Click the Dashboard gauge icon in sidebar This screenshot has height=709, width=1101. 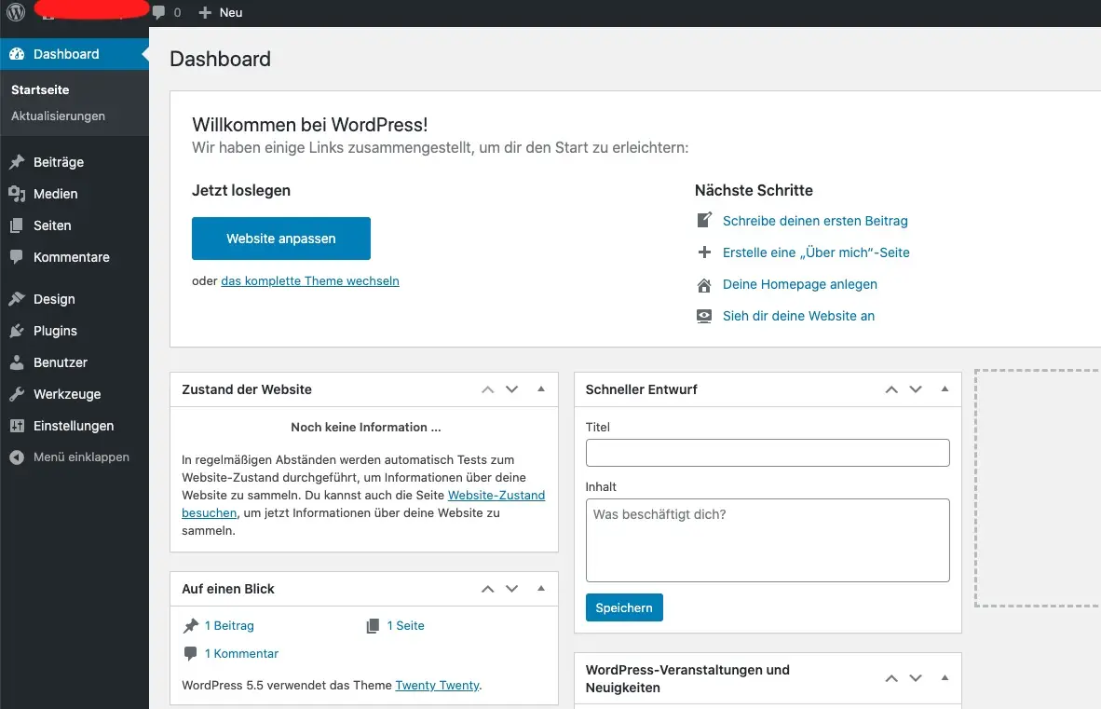17,54
